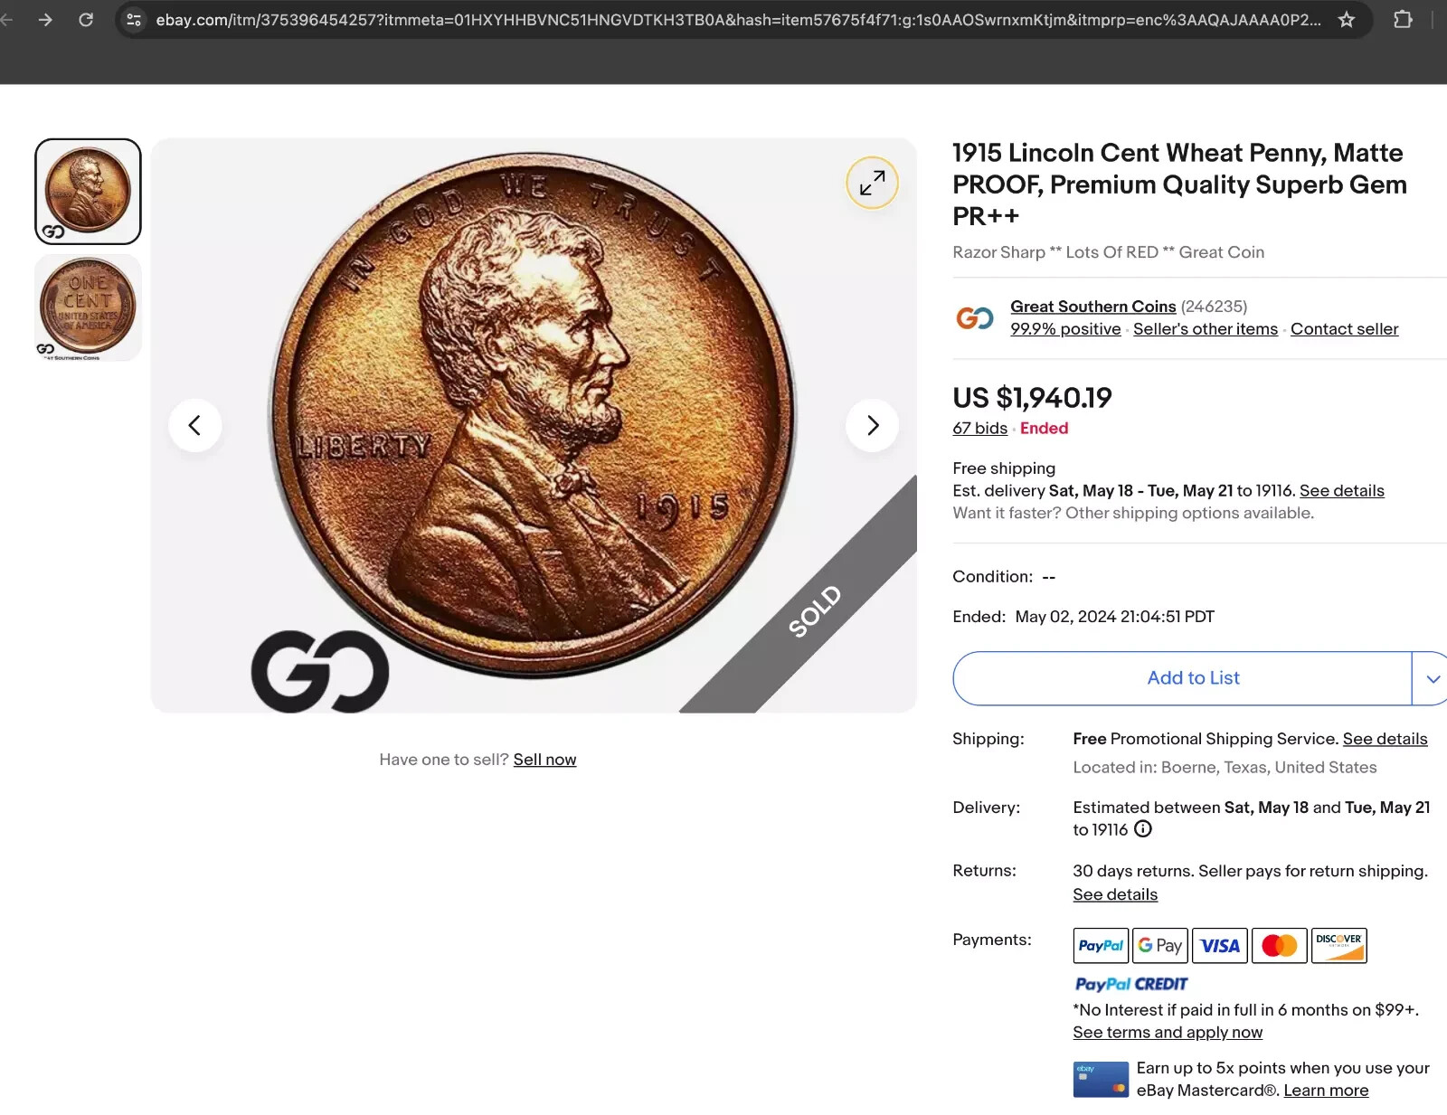
Task: Click the Add to List button
Action: pyautogui.click(x=1192, y=678)
